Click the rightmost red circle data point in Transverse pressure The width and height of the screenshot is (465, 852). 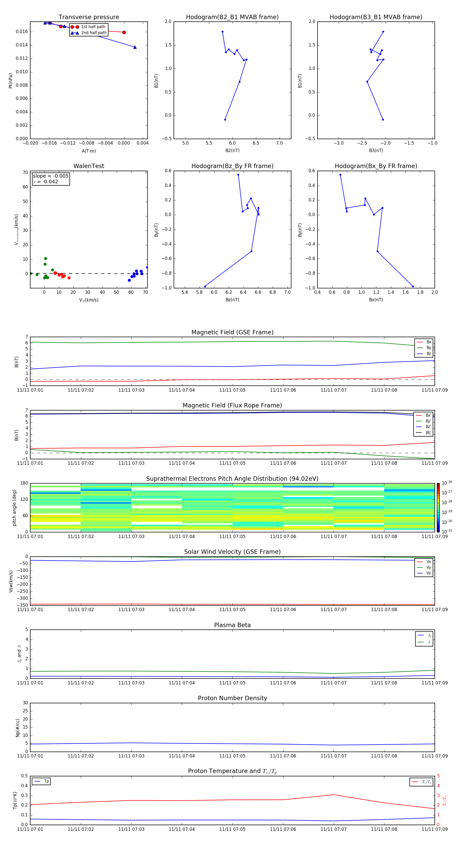(x=124, y=33)
